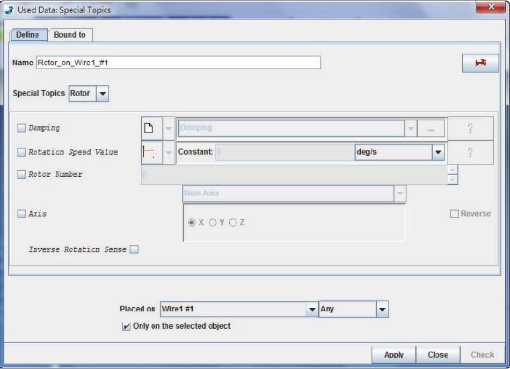This screenshot has height=369, width=510.
Task: Uncheck Only on the selected object
Action: [x=127, y=326]
